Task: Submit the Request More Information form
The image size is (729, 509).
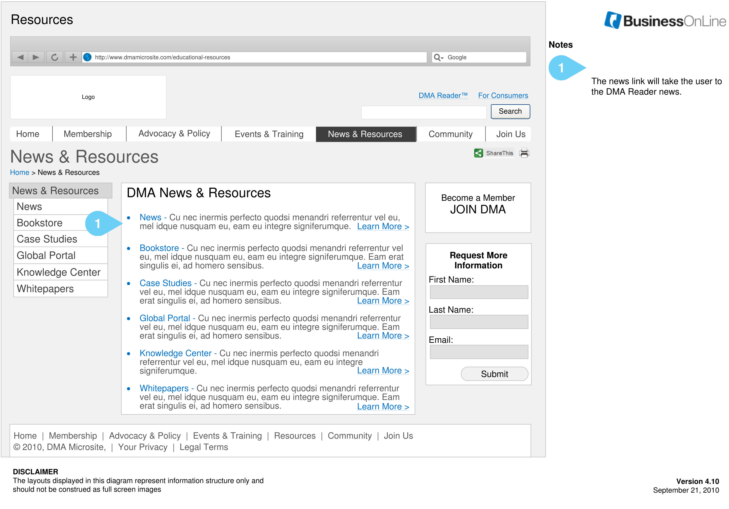Action: click(494, 374)
